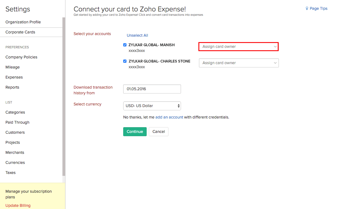338x209 pixels.
Task: Uncheck the ZYLKAR GLOBAL- MANISH checkbox
Action: tap(125, 45)
